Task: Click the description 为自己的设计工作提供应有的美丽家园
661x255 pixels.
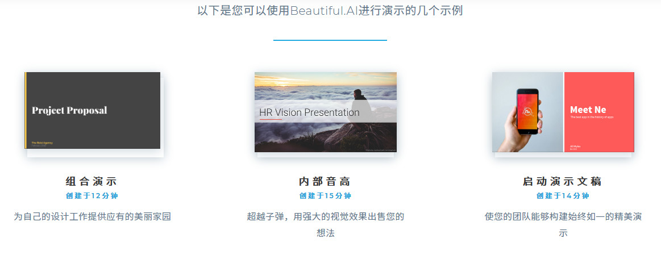Action: (x=92, y=217)
